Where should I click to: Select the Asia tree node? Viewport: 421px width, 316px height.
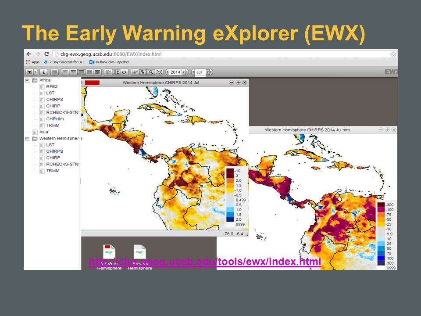tap(43, 132)
